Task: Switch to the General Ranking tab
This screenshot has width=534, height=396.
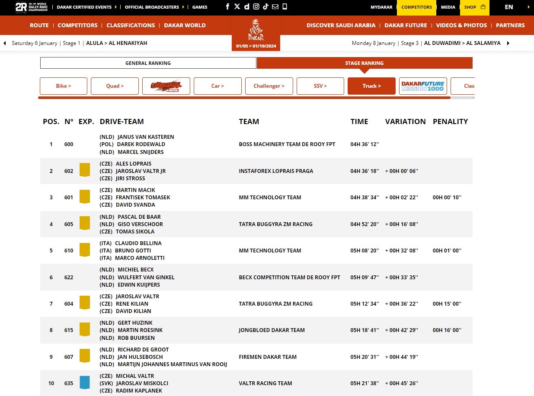Action: 148,63
